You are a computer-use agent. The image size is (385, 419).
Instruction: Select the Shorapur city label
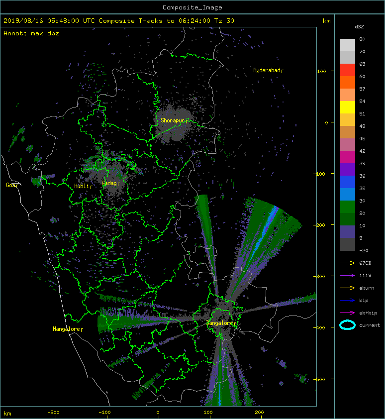coord(174,120)
